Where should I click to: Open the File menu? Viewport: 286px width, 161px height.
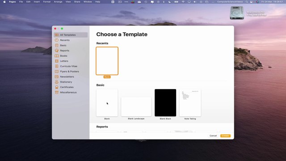[21, 2]
